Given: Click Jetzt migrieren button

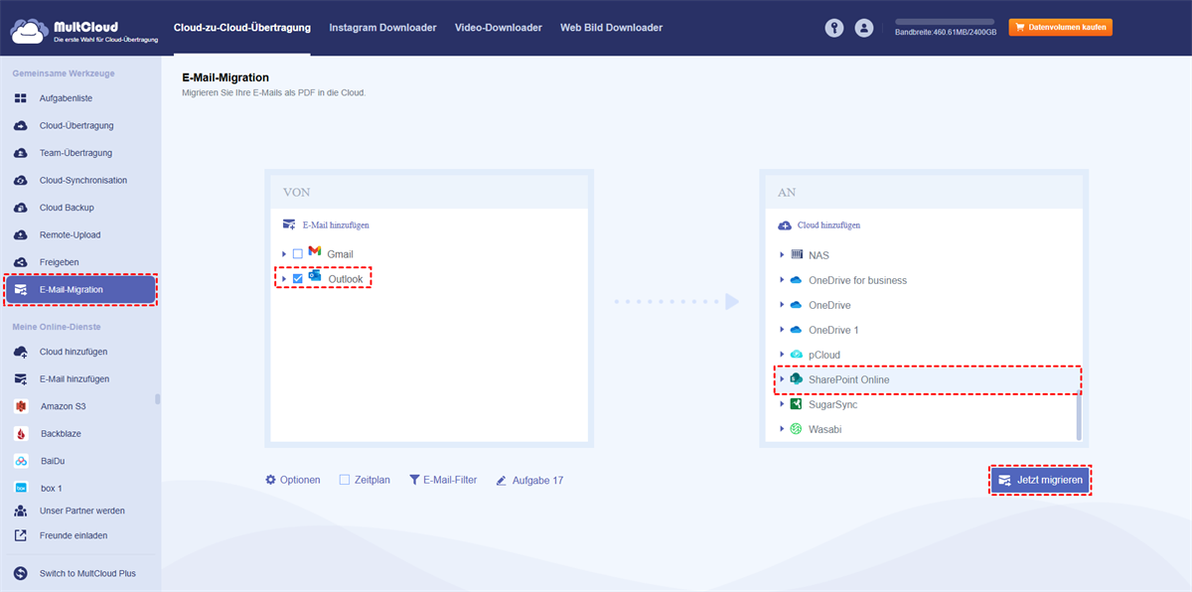Looking at the screenshot, I should 1040,480.
